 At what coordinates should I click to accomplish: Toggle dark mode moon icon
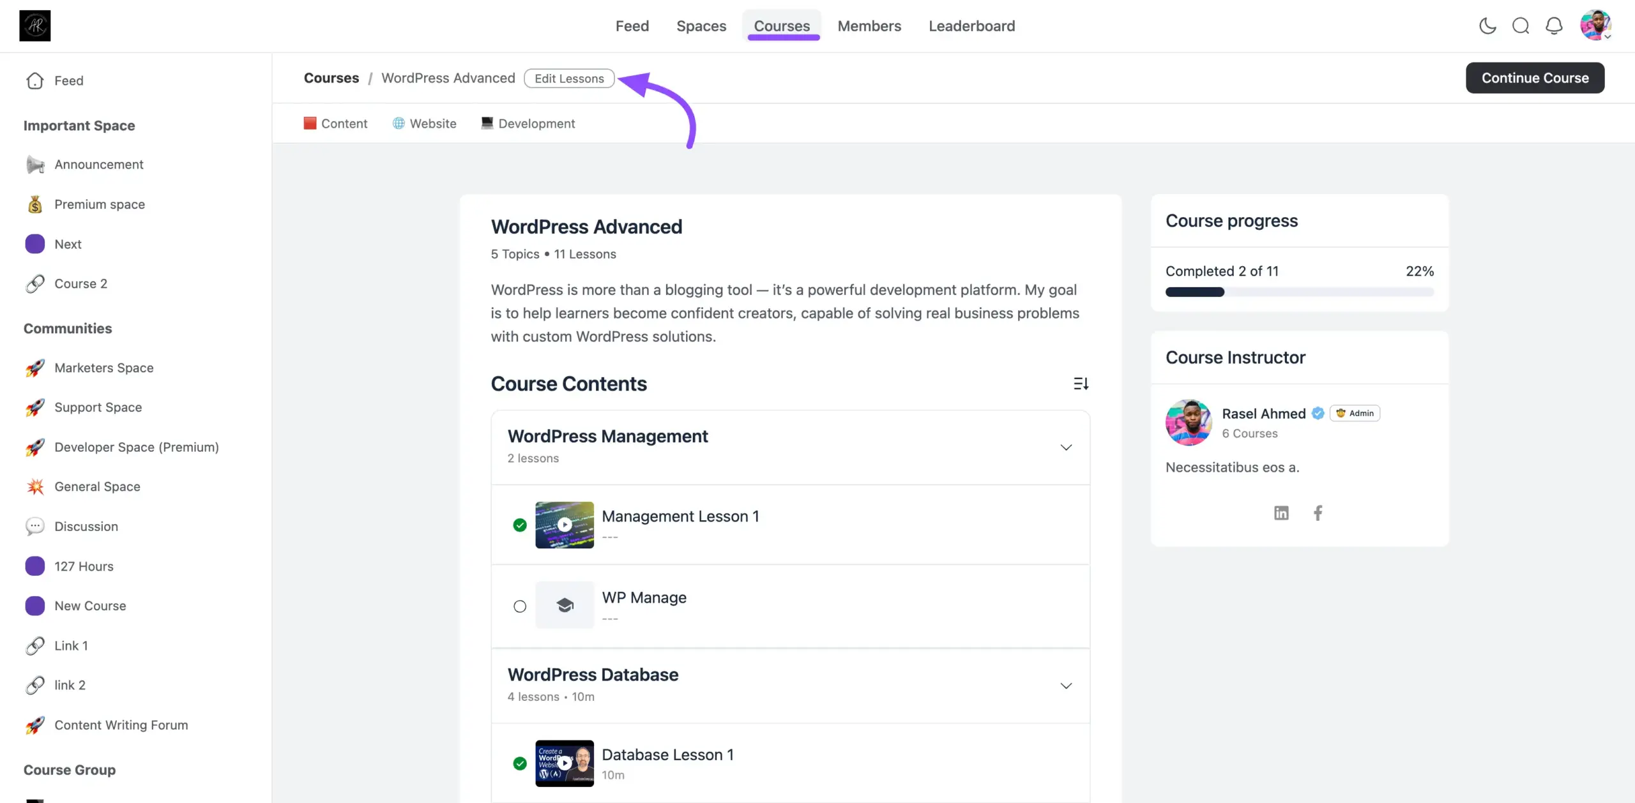click(x=1487, y=26)
